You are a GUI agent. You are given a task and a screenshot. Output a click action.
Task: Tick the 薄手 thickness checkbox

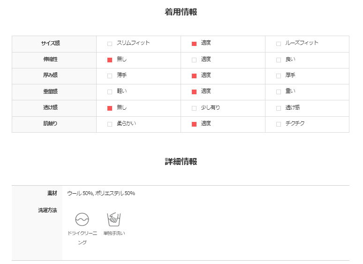(x=110, y=76)
